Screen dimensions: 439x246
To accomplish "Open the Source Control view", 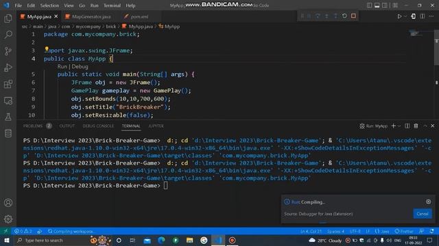I will 8,51.
